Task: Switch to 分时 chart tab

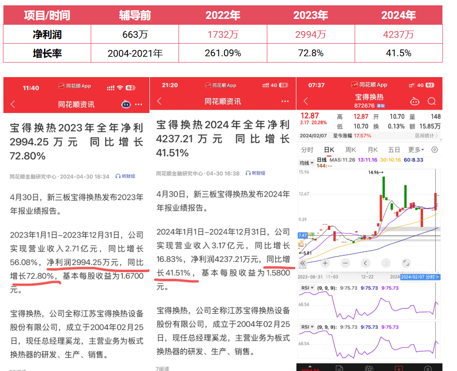Action: coord(307,150)
